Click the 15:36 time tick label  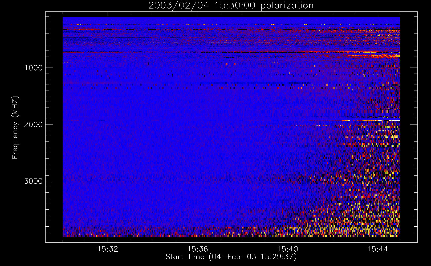(198, 249)
